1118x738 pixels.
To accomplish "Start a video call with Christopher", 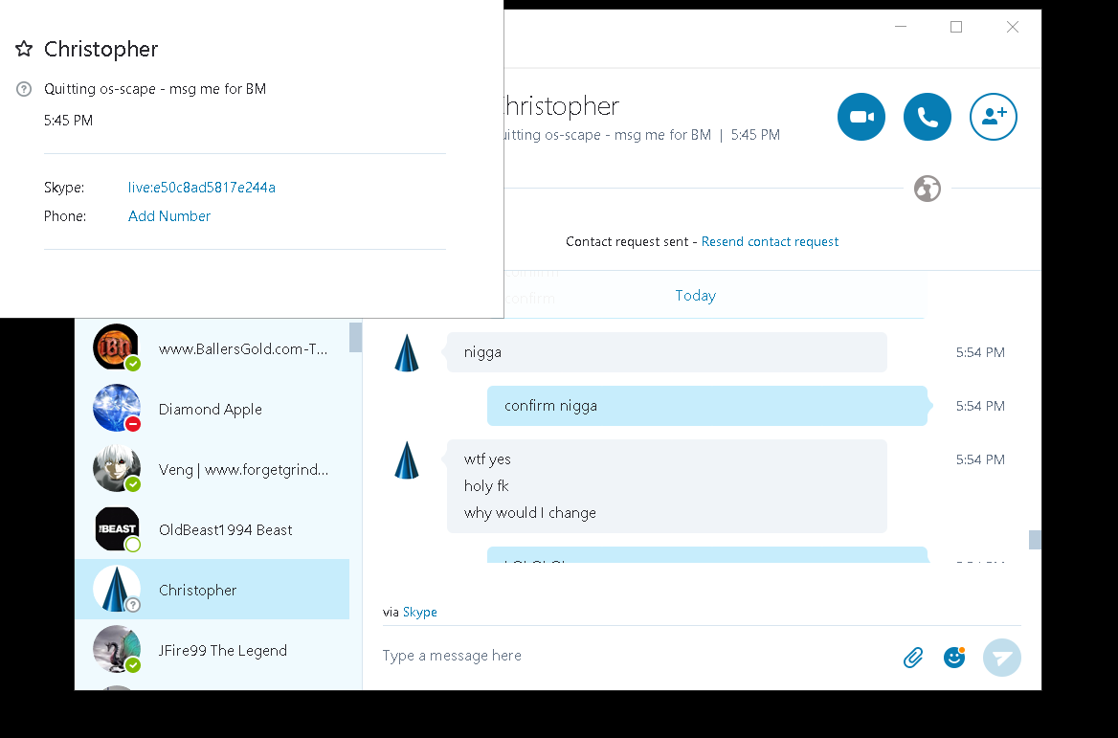I will coord(861,117).
